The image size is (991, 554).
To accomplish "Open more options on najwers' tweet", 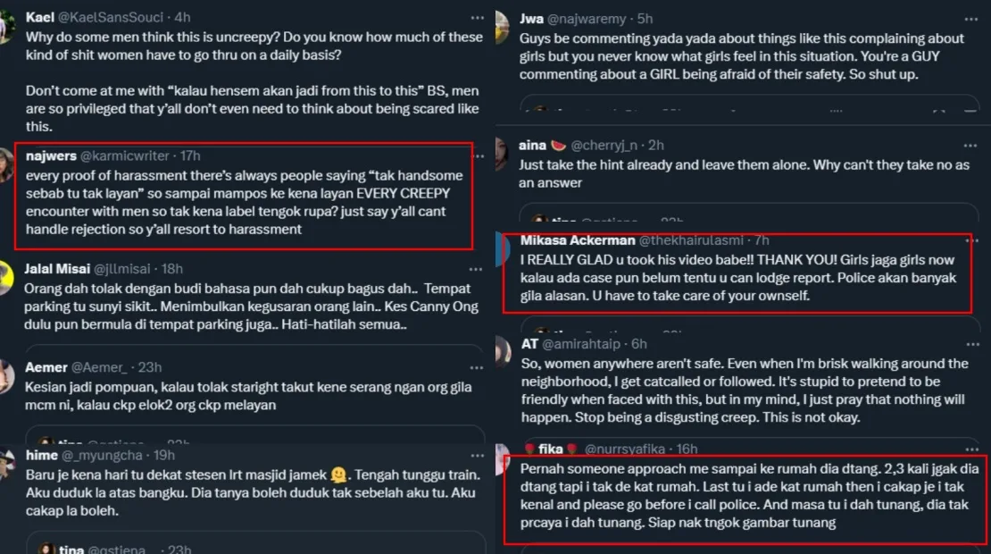I will (479, 155).
